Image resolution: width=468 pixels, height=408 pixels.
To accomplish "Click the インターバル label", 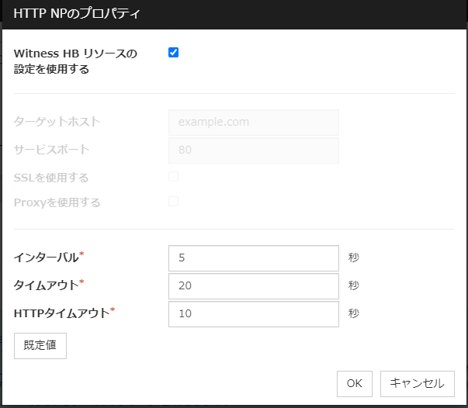I will [47, 258].
